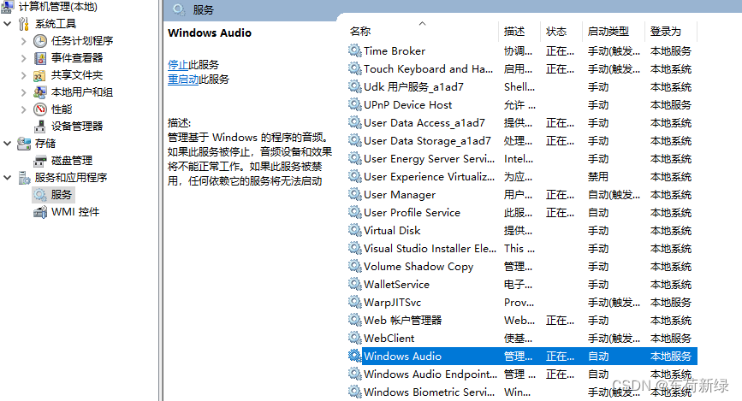Click 自动(触发 startup type of User Manager
Viewport: 742px width, 401px height.
tap(614, 195)
